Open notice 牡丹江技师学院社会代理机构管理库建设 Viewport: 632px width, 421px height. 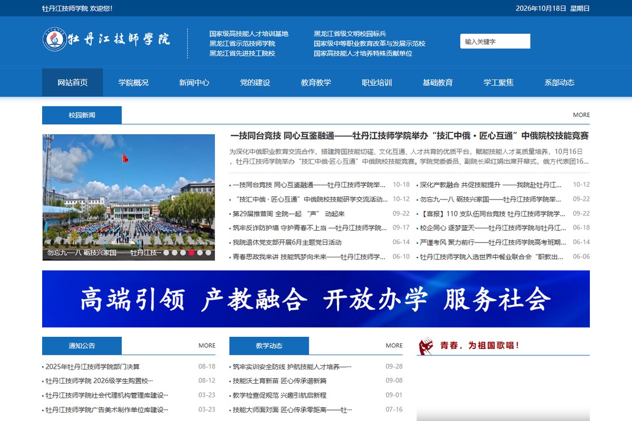pos(107,395)
